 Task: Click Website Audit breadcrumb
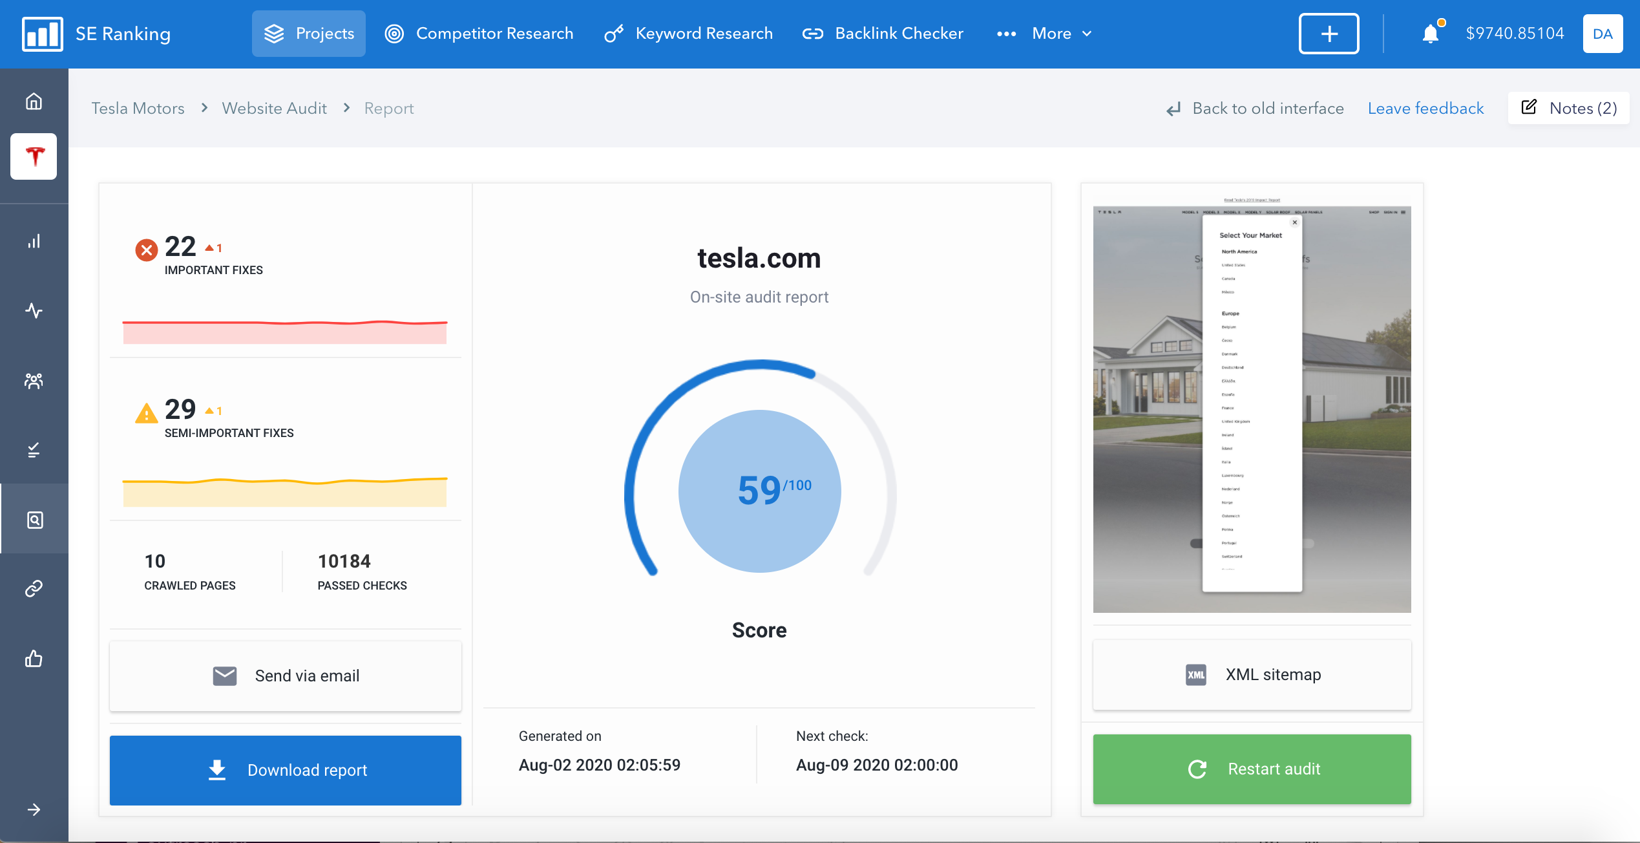pos(274,109)
